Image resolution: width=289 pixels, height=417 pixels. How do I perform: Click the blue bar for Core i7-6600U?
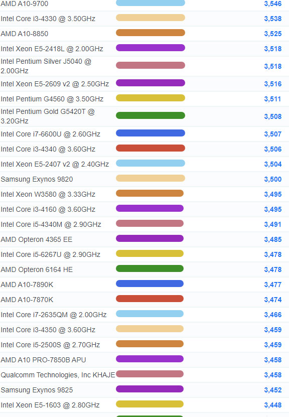[151, 133]
